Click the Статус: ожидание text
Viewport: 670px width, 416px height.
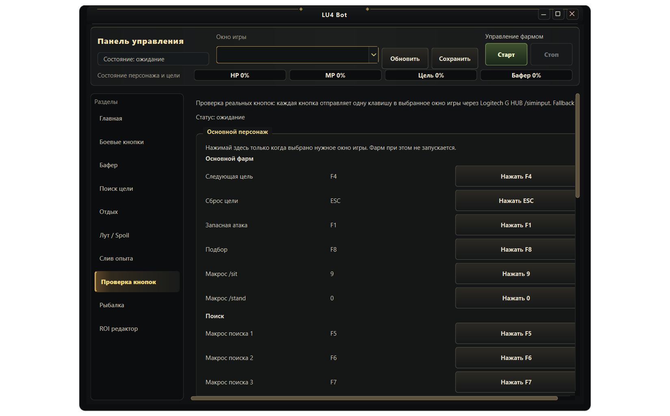[220, 117]
